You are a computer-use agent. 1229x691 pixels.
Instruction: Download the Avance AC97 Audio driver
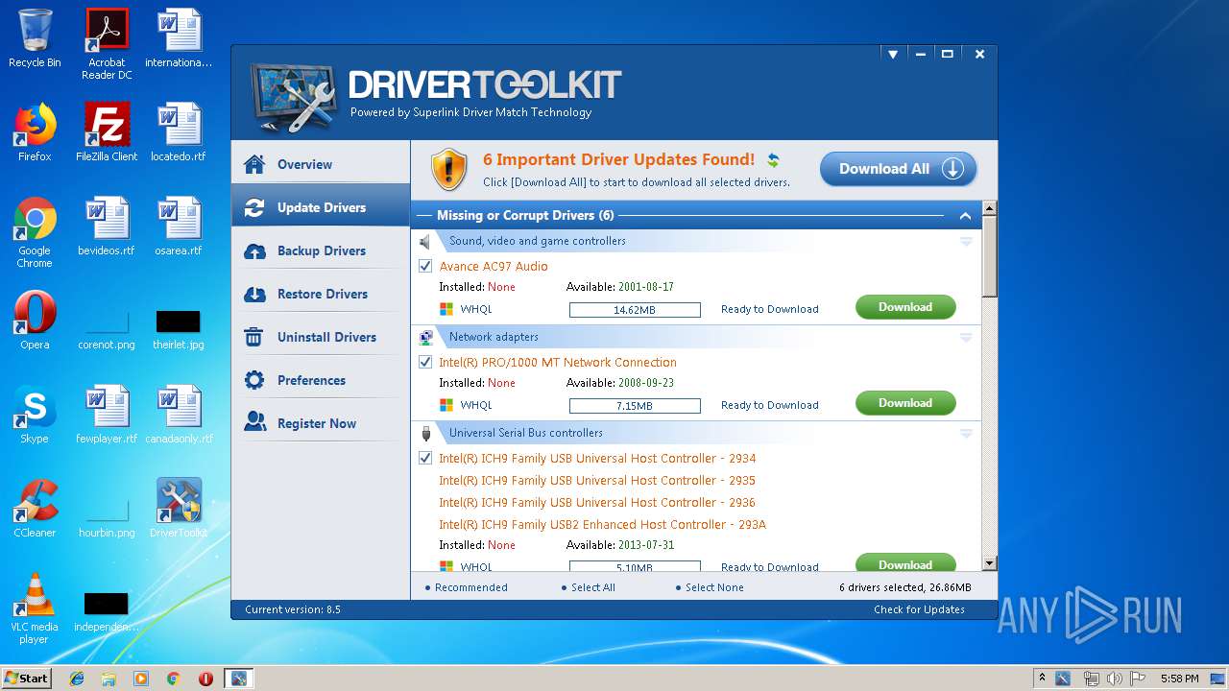905,307
